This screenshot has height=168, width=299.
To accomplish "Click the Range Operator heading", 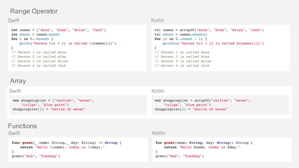I will (34, 11).
